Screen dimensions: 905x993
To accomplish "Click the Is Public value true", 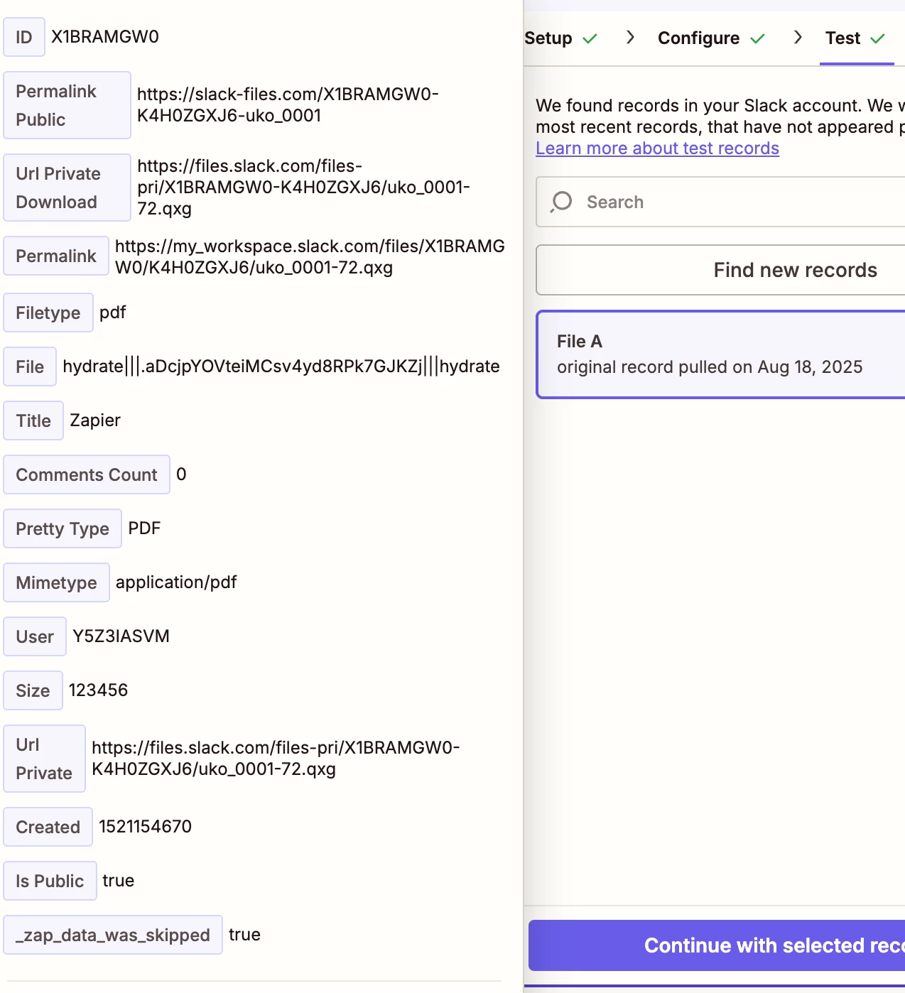I will [118, 881].
